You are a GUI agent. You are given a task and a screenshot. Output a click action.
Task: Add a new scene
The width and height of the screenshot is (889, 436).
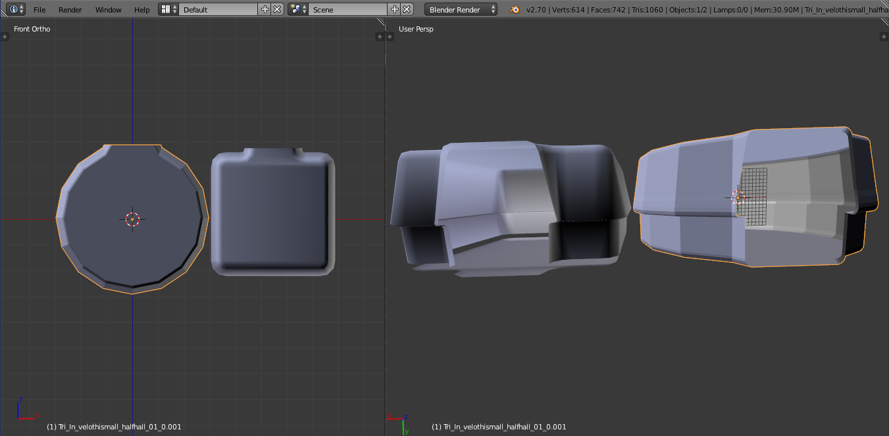(395, 9)
